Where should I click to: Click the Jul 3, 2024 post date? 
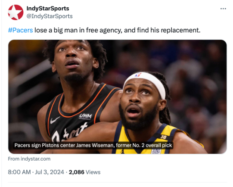50,172
